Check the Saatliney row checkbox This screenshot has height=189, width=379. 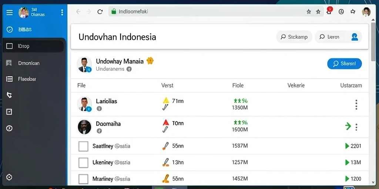click(83, 146)
